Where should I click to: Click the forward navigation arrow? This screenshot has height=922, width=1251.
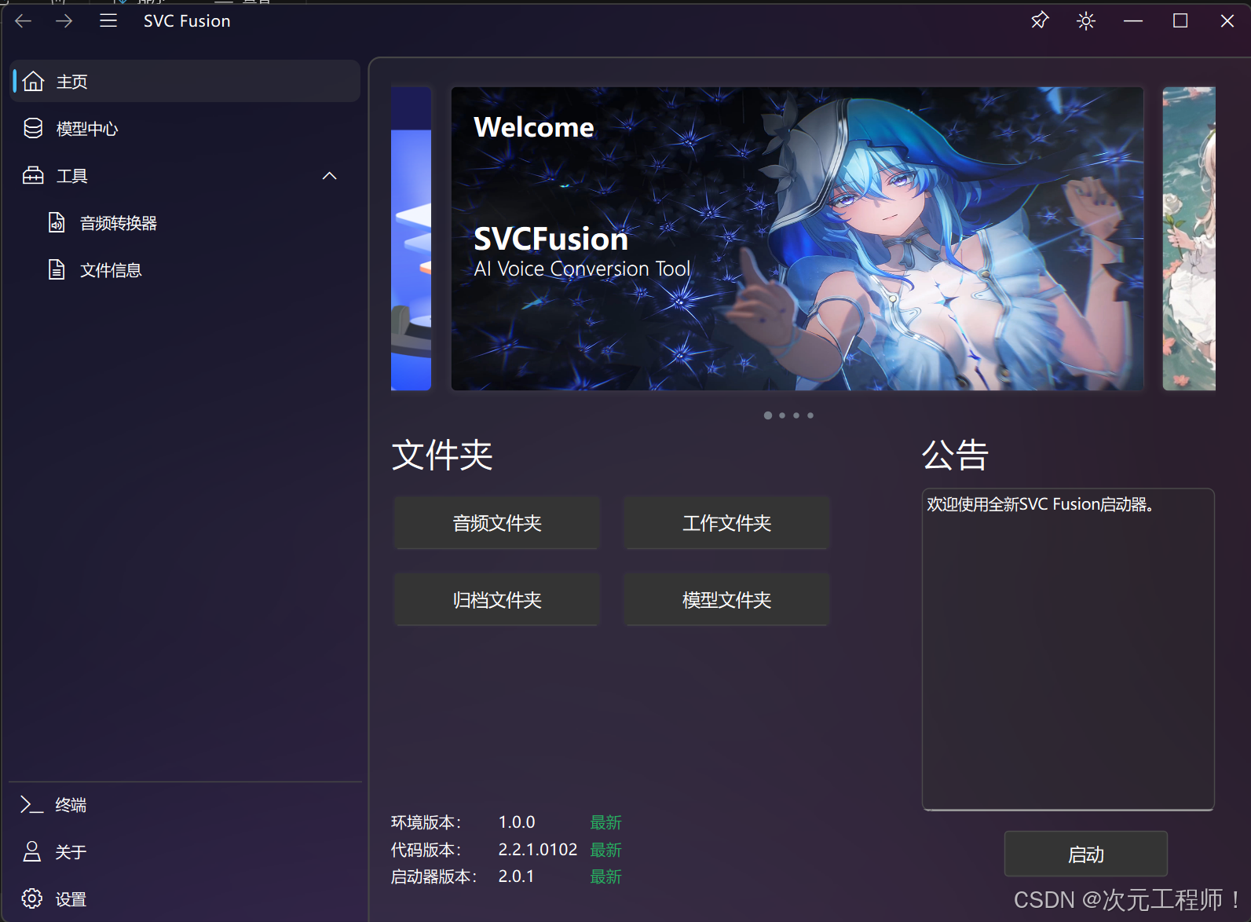(64, 21)
